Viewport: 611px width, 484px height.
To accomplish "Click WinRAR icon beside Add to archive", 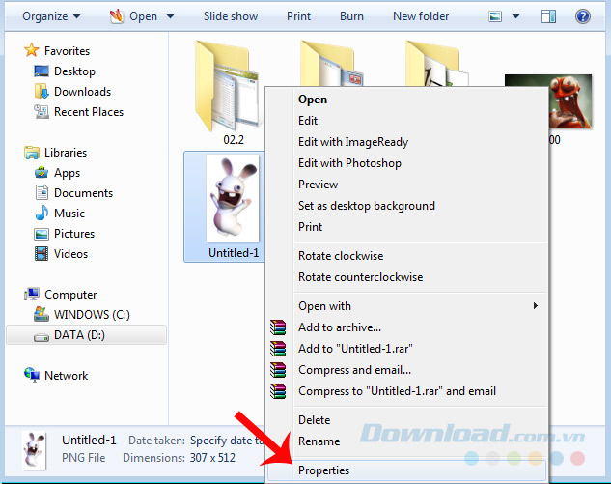I will pos(278,327).
